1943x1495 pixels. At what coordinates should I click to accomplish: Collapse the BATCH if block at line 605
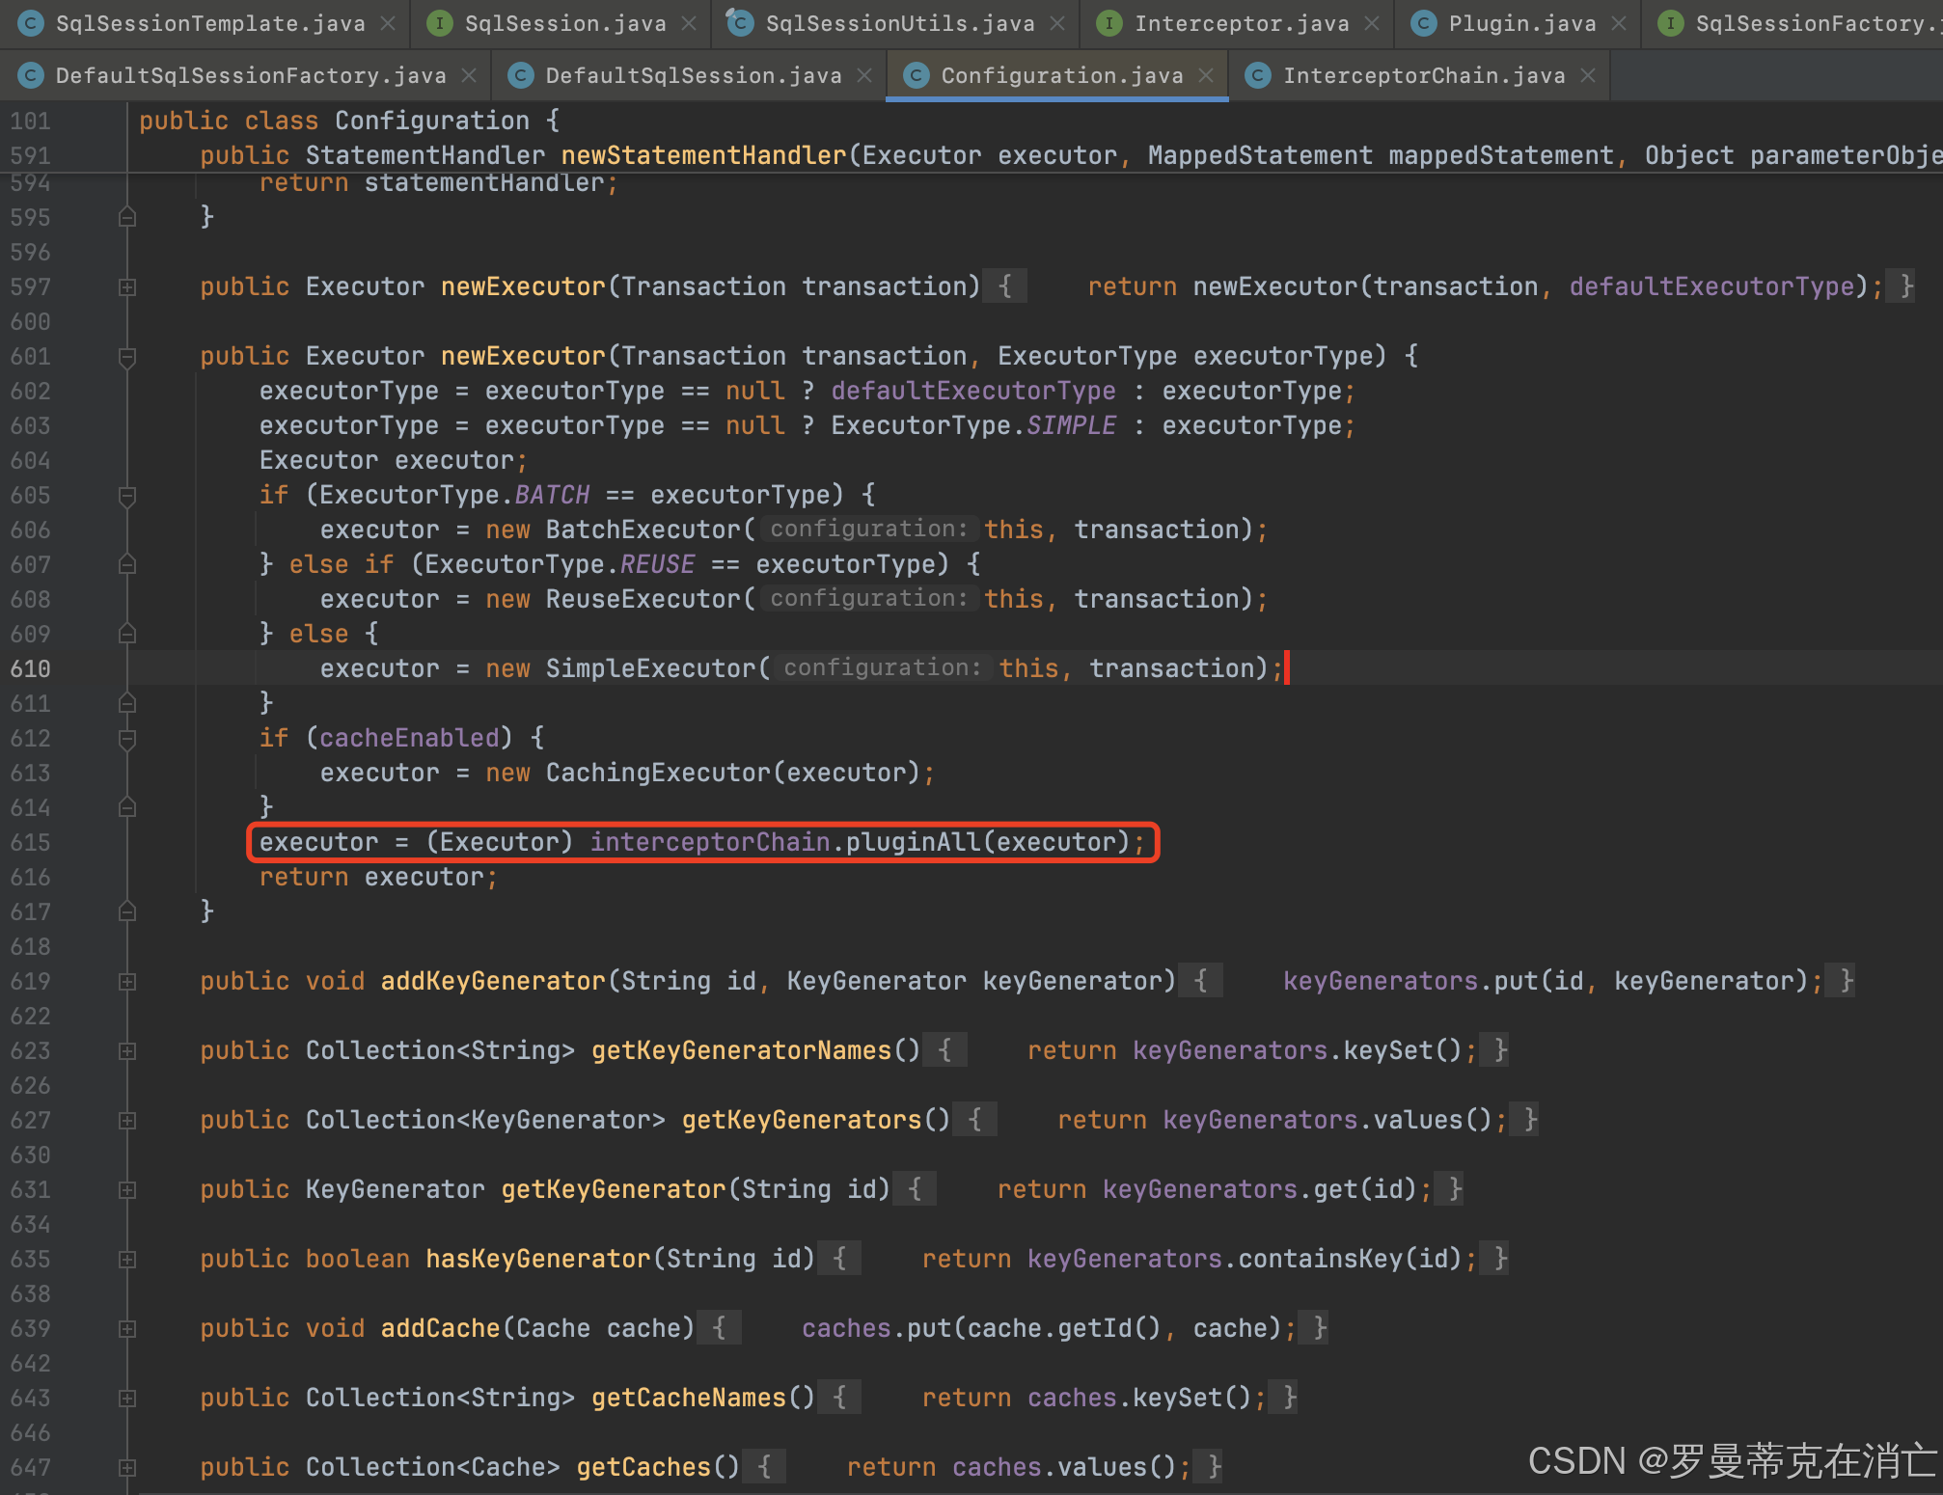[x=126, y=496]
